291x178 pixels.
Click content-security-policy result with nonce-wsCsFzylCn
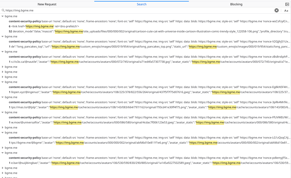(x=149, y=21)
